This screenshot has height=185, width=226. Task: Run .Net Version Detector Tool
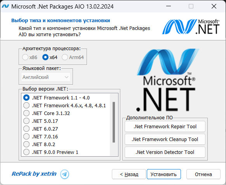click(x=165, y=152)
